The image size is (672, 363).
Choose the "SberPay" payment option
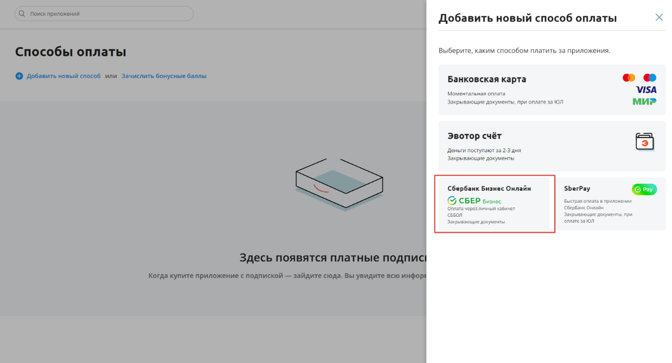[612, 204]
